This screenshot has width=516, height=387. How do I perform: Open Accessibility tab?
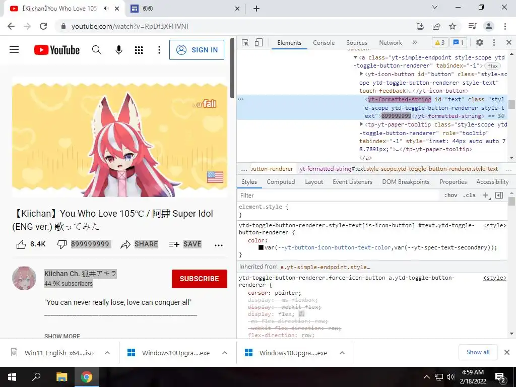click(x=492, y=182)
